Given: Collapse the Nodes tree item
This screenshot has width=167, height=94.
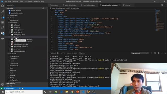Looking at the screenshot, I should click(x=8, y=18).
